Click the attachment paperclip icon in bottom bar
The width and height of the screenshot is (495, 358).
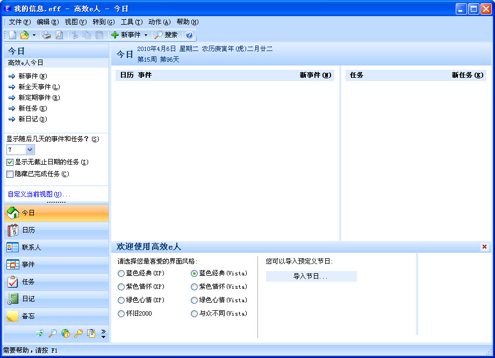point(91,333)
